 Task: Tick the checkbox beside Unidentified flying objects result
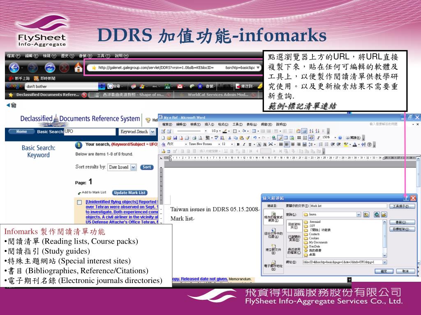tap(79, 202)
